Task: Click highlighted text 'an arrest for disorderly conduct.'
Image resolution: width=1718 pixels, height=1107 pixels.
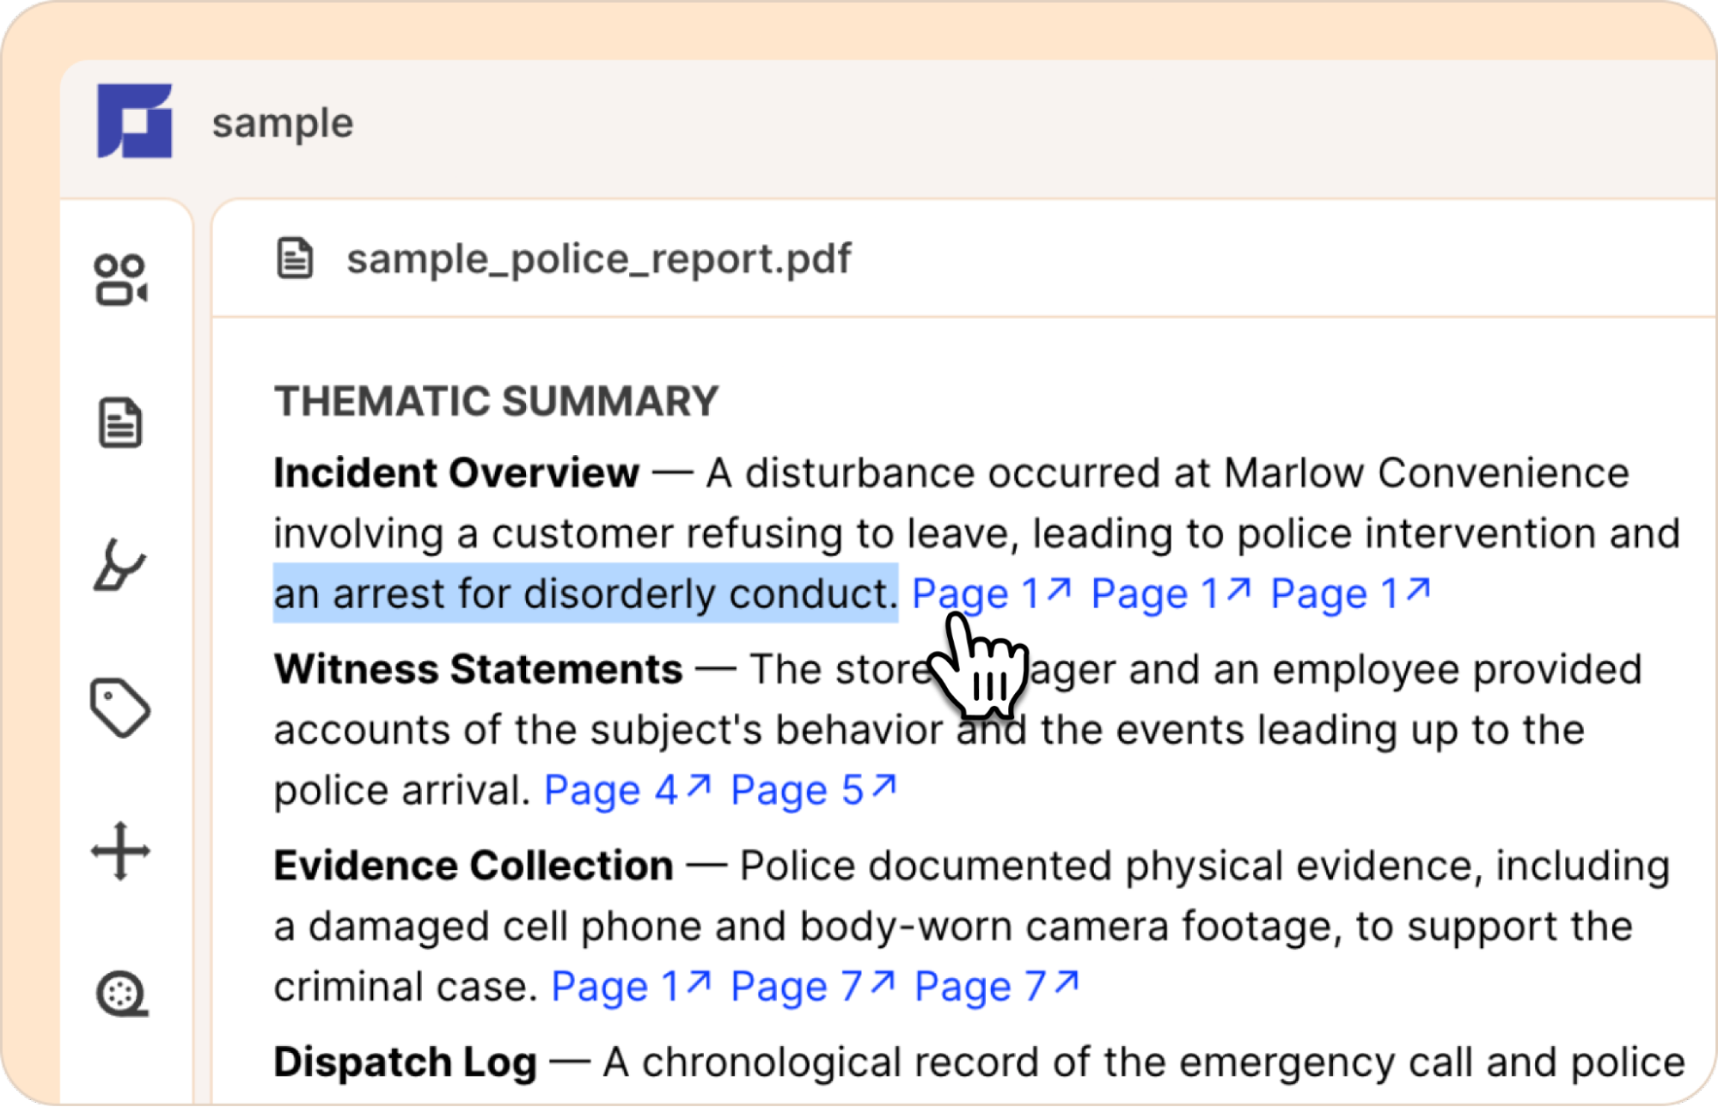Action: (585, 593)
